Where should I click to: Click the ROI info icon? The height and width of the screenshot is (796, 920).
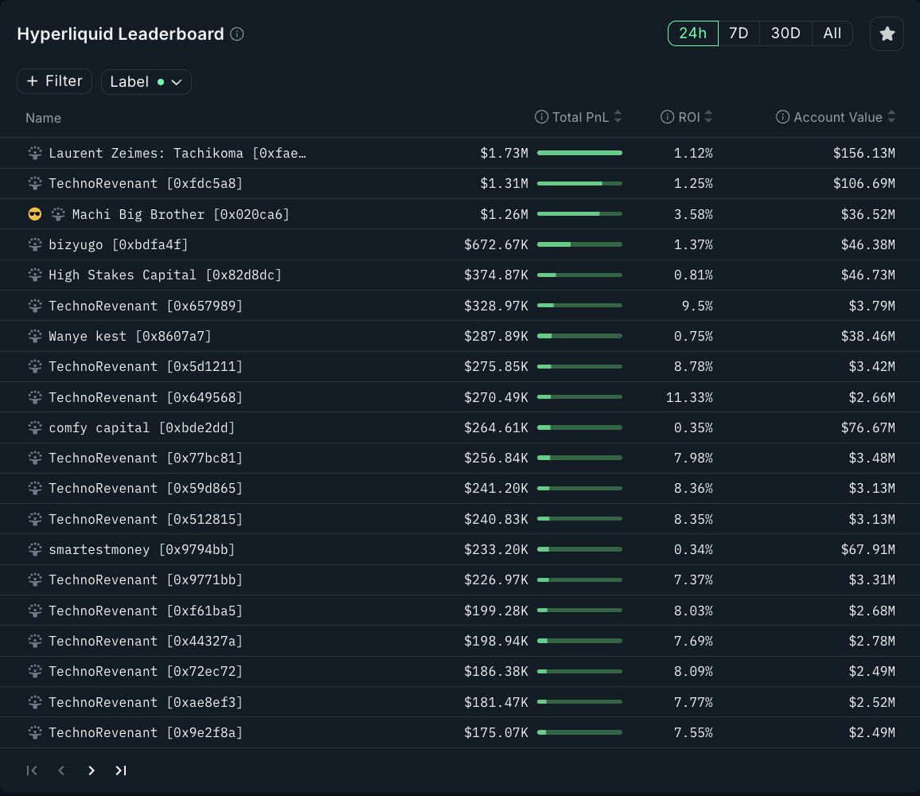click(667, 117)
